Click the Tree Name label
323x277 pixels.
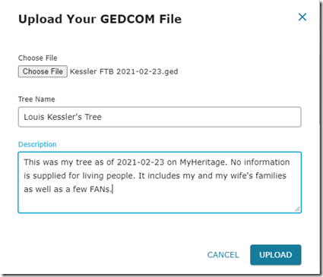point(36,99)
